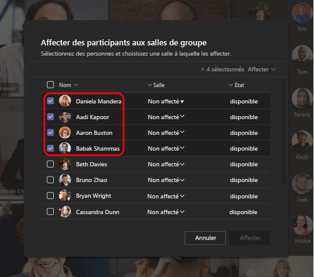
Task: Click the Annuler button
Action: pyautogui.click(x=205, y=238)
